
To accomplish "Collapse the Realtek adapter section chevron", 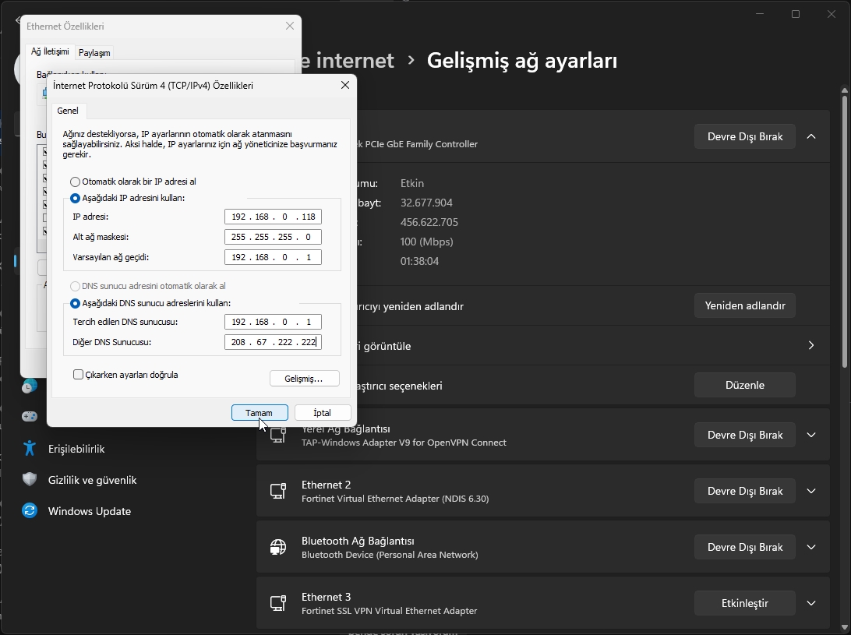I will [x=811, y=136].
